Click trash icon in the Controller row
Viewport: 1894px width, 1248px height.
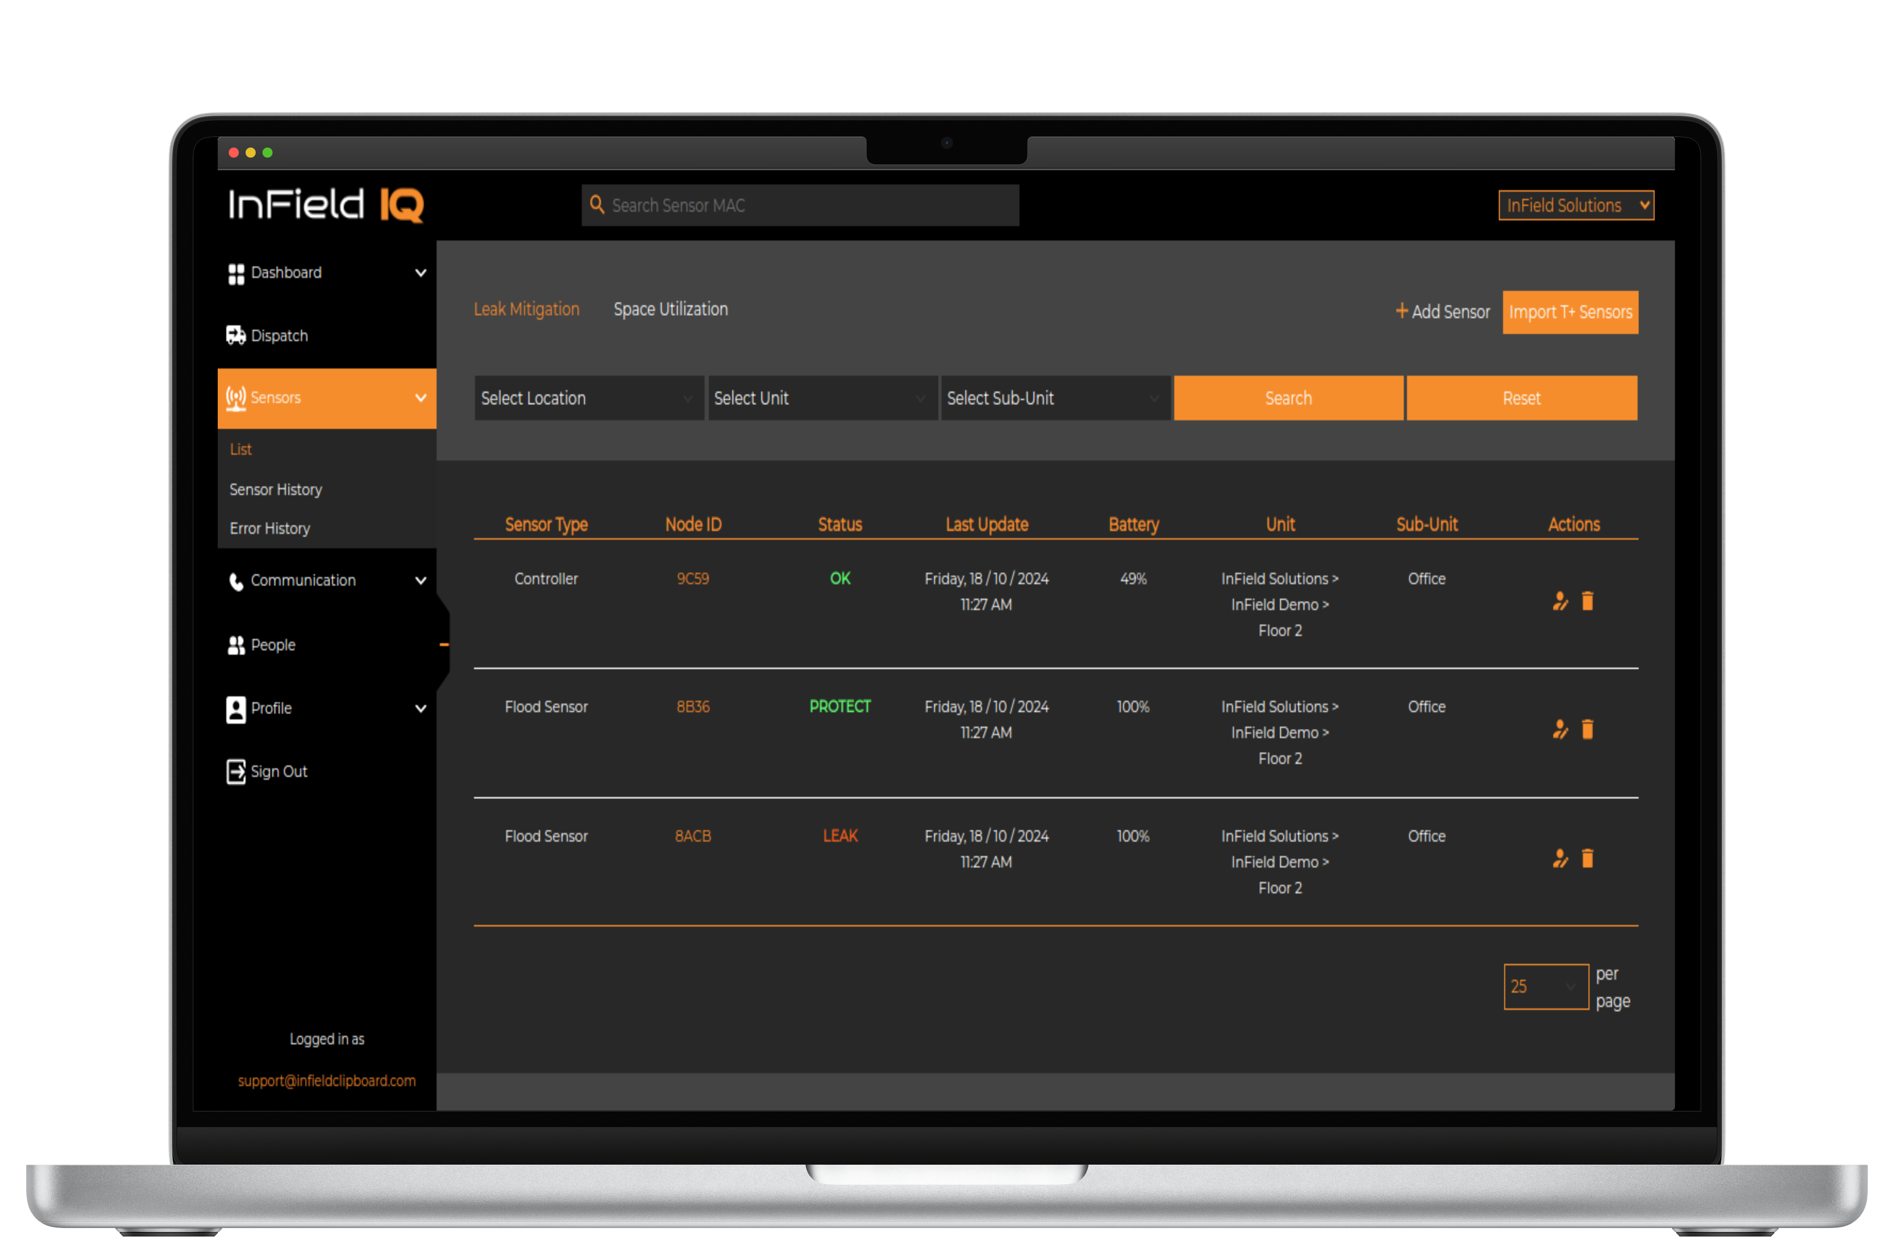(1587, 601)
